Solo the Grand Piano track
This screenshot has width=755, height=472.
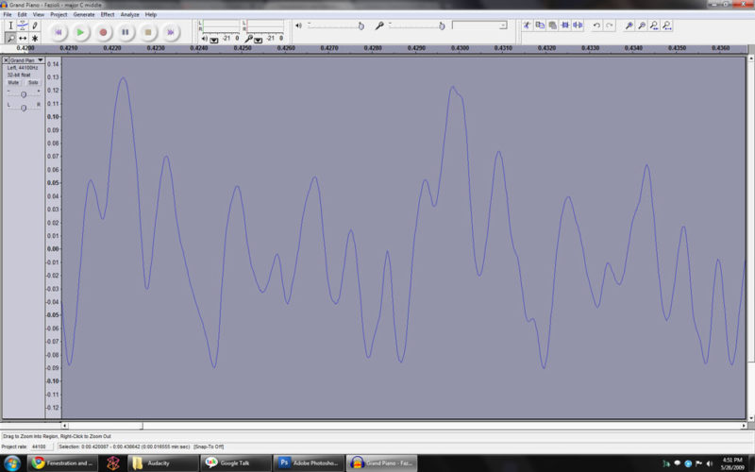(x=33, y=82)
